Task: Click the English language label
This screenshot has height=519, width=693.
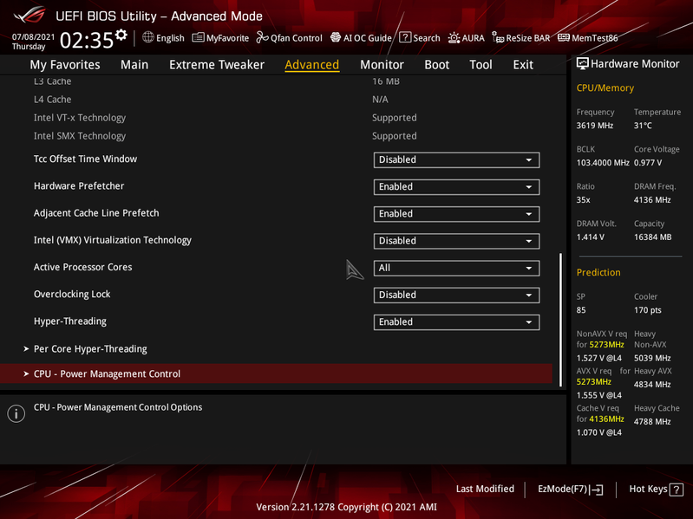Action: click(170, 38)
